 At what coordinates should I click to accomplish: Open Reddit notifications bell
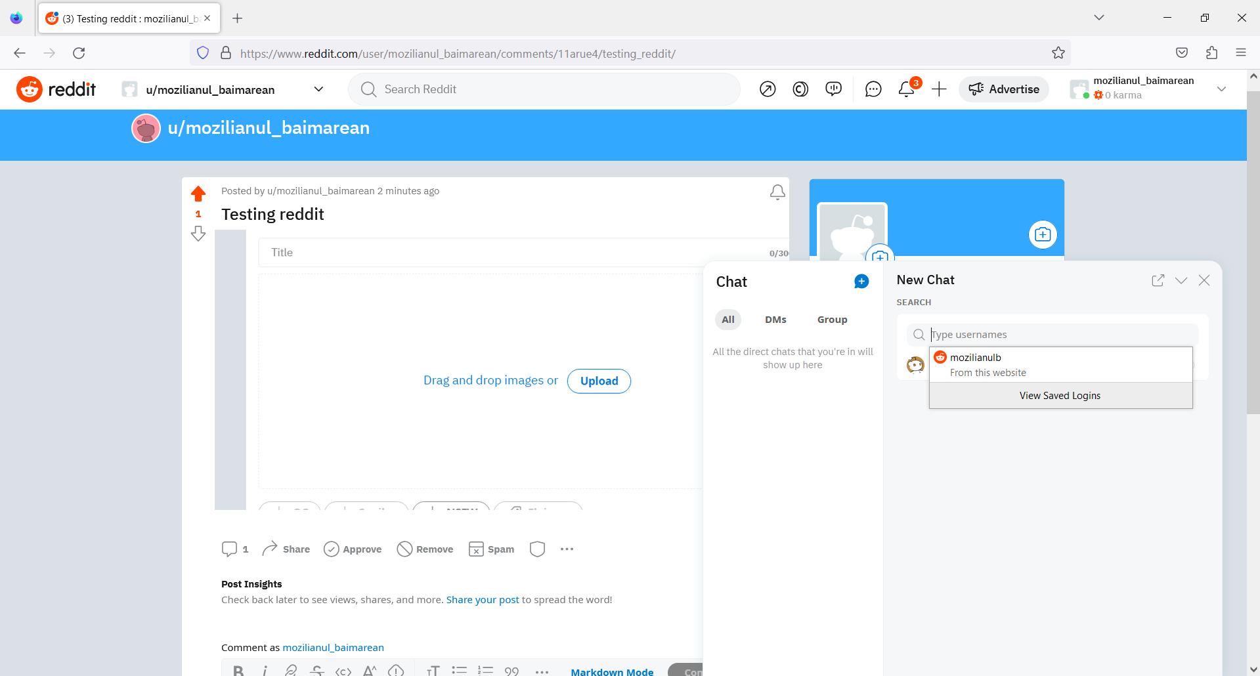[x=906, y=89]
